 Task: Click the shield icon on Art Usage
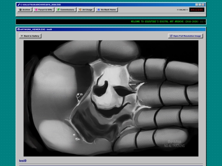pos(80,10)
